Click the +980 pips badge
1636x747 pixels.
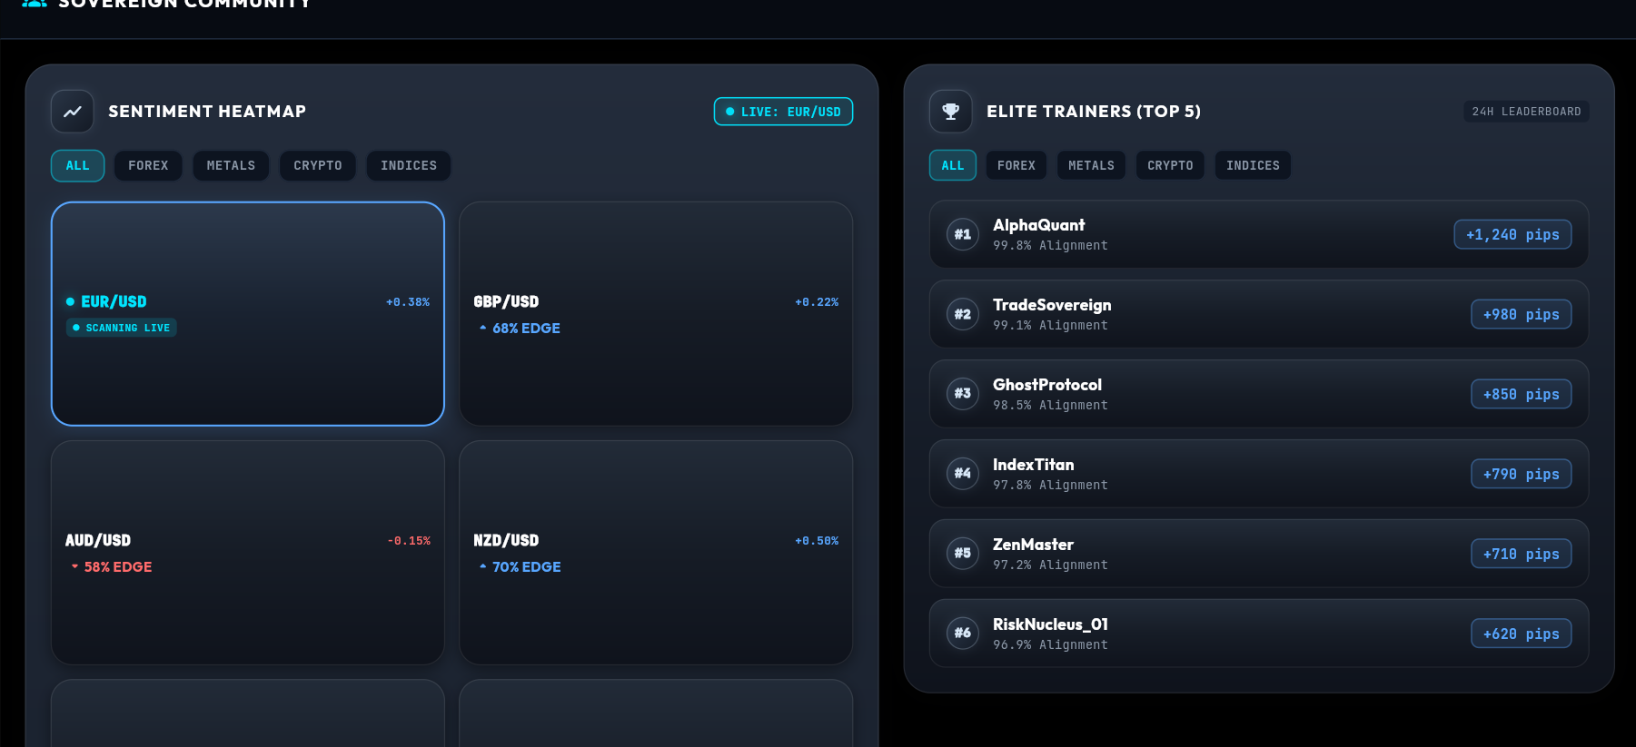coord(1522,314)
